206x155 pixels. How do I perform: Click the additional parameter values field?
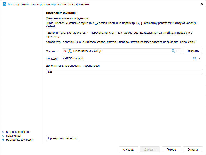pyautogui.click(x=124, y=72)
